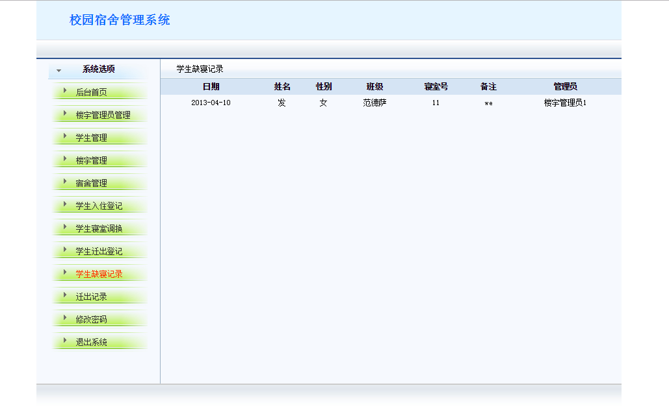669x416 pixels.
Task: Click arrow icon beside 退出系统
Action: pos(65,340)
